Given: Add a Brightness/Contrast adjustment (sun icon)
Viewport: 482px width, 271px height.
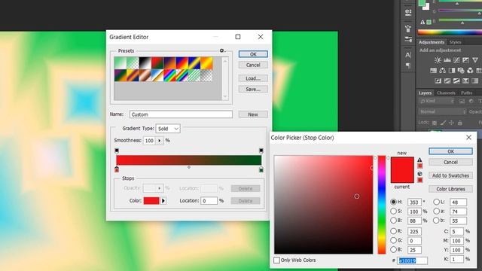Looking at the screenshot, I should [x=438, y=60].
